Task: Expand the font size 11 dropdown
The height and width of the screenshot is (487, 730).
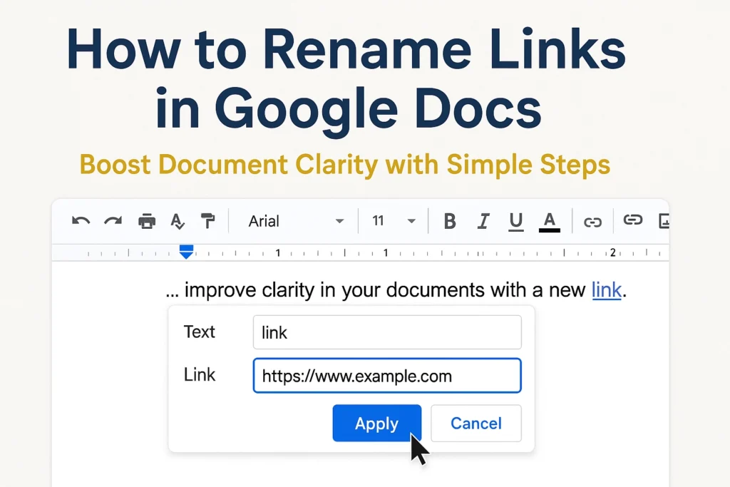Action: [394, 221]
